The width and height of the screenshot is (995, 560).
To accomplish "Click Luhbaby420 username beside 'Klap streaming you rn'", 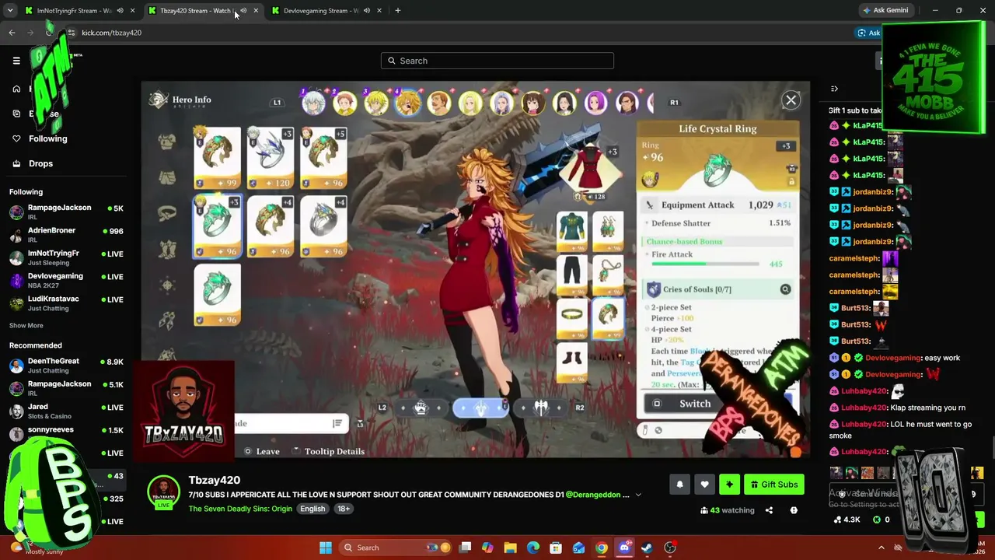I will click(864, 408).
